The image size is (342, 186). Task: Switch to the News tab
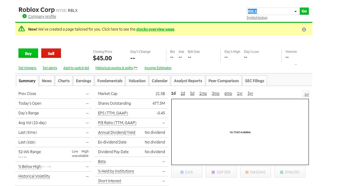pos(47,81)
